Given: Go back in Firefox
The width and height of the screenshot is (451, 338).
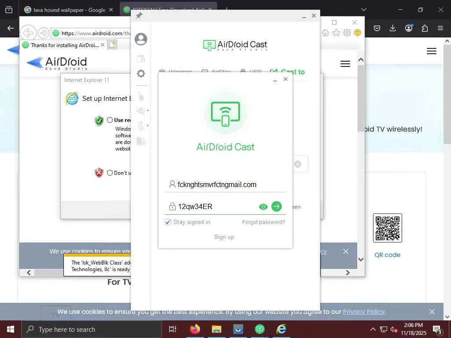Looking at the screenshot, I should pyautogui.click(x=11, y=28).
